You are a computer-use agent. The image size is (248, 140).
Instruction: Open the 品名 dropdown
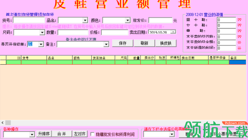pyautogui.click(x=85, y=20)
